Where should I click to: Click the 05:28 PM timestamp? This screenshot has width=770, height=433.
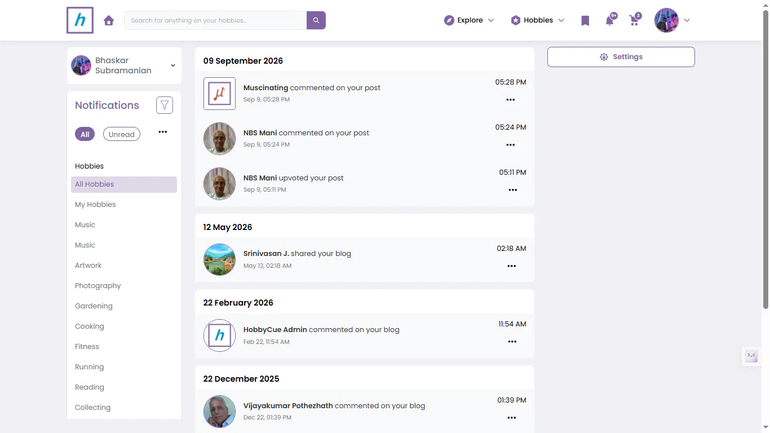[511, 82]
